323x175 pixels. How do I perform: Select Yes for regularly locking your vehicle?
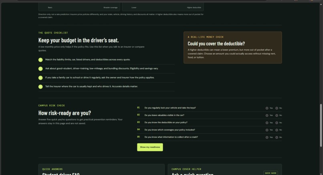tap(267, 108)
